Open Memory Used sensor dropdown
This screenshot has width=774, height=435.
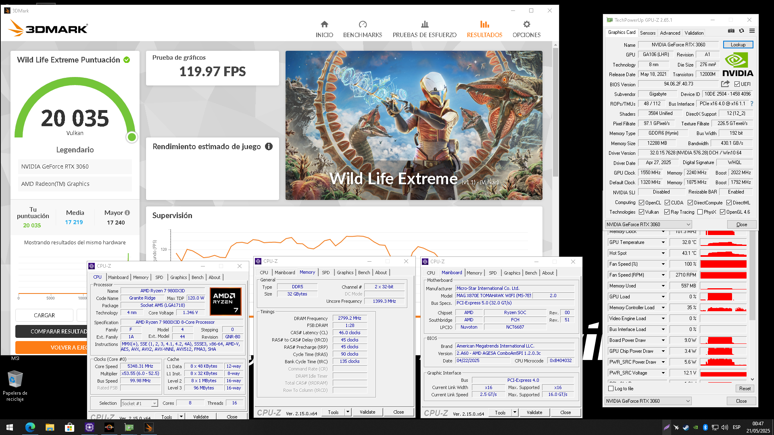(663, 286)
